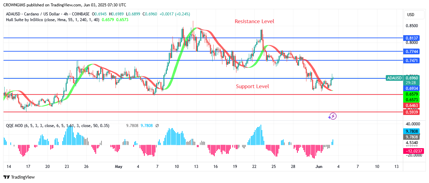The height and width of the screenshot is (183, 429).
Task: Click the green Hull value 0.6579 in legend
Action: (107, 20)
